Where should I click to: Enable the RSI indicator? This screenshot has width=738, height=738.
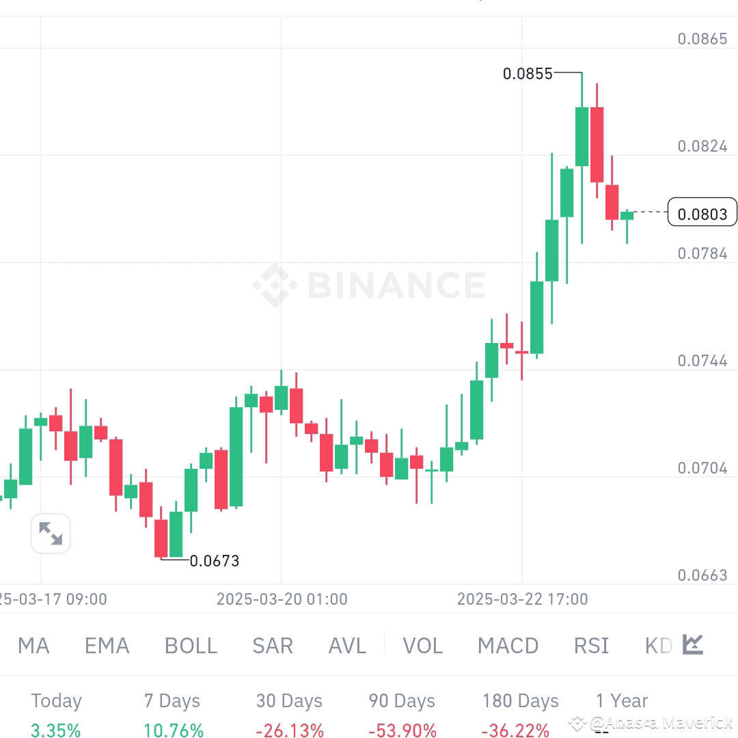[590, 645]
